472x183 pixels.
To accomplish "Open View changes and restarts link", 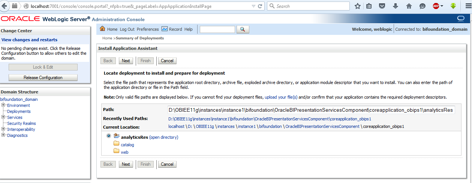I will 30,40.
